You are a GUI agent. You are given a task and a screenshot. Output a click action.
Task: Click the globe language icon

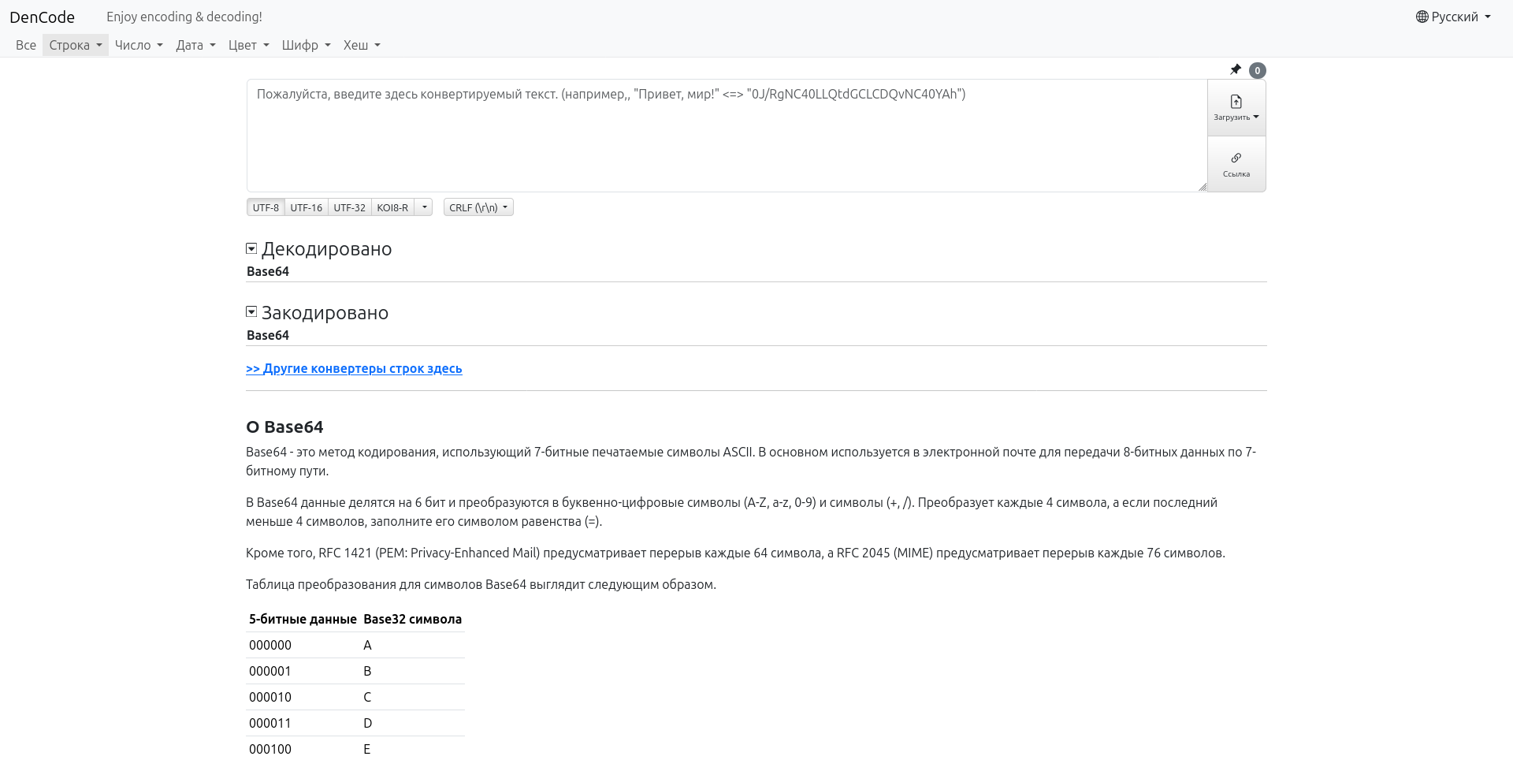[x=1422, y=17]
